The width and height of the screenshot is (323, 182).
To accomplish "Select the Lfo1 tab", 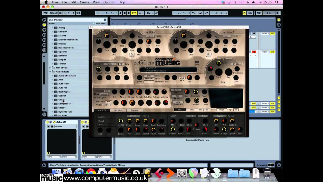I will coord(180,110).
